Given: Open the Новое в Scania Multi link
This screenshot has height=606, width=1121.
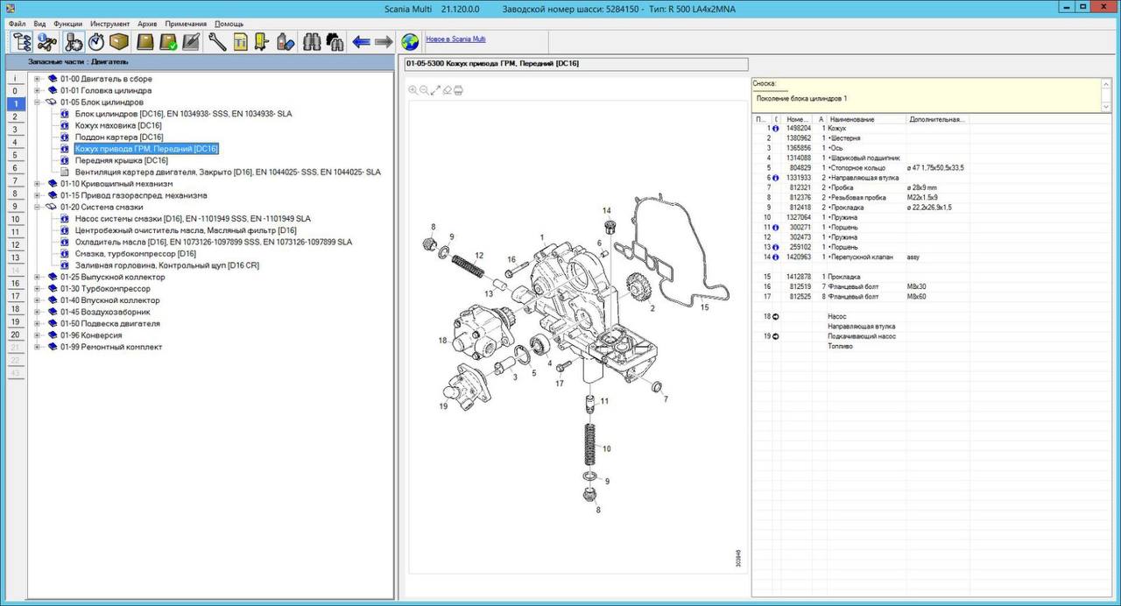Looking at the screenshot, I should [x=455, y=39].
